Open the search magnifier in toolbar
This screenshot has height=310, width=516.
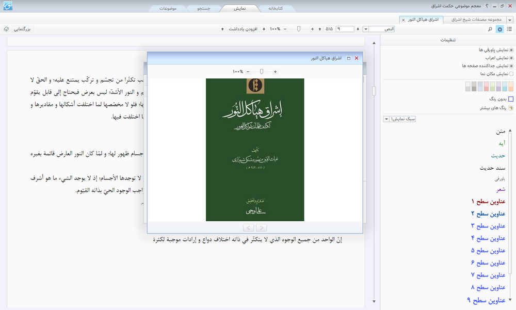(490, 29)
